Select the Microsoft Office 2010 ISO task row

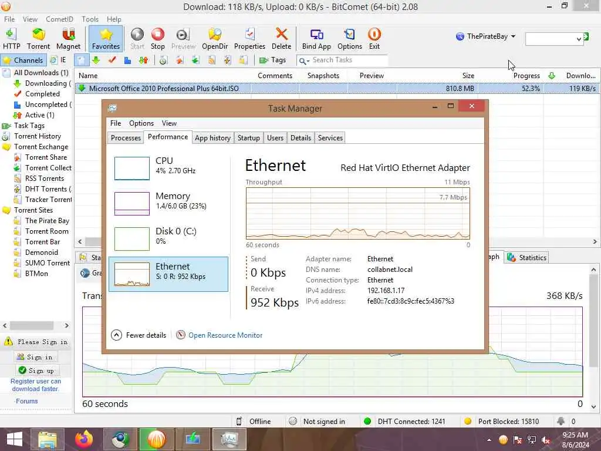point(337,89)
